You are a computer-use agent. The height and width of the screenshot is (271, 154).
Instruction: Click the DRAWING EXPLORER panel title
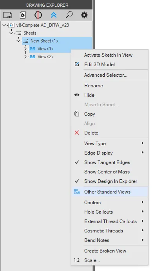pyautogui.click(x=47, y=5)
